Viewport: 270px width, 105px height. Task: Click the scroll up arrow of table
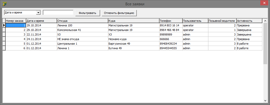pos(265,21)
